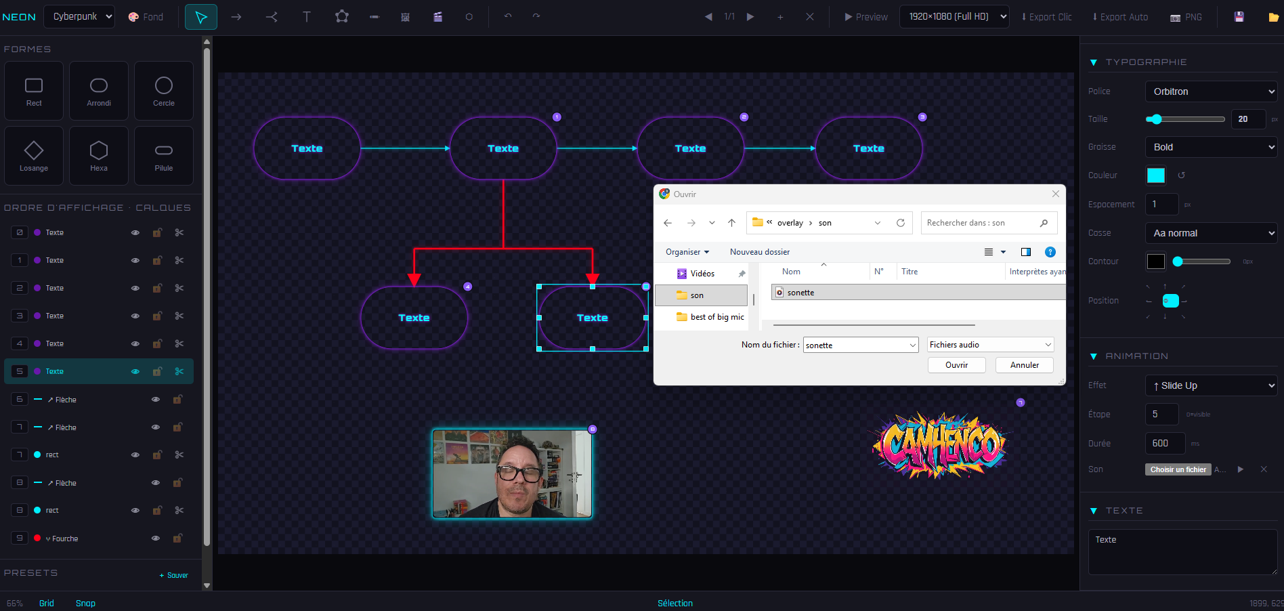Add the Hexa shape
Viewport: 1284px width, 611px height.
click(x=99, y=156)
